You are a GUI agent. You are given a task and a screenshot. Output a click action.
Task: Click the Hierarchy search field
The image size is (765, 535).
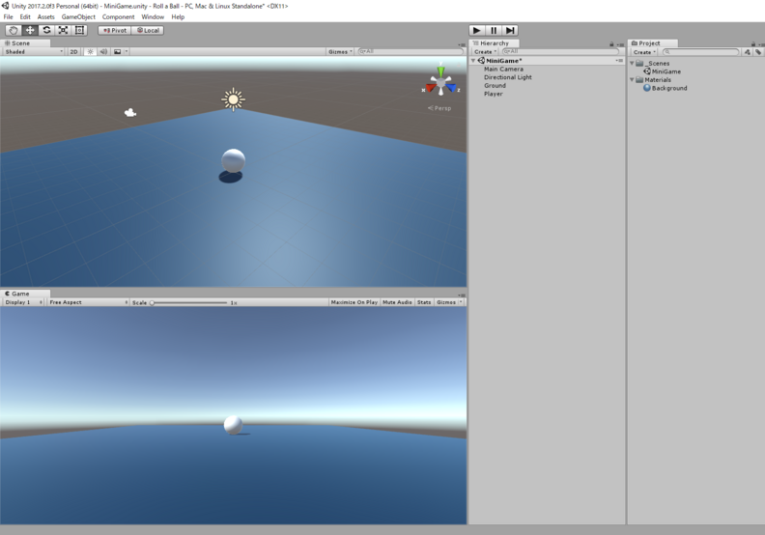(560, 51)
